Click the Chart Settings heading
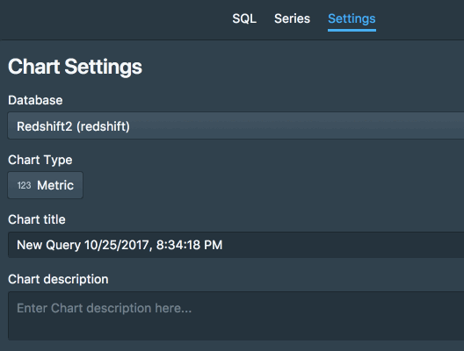 tap(75, 67)
